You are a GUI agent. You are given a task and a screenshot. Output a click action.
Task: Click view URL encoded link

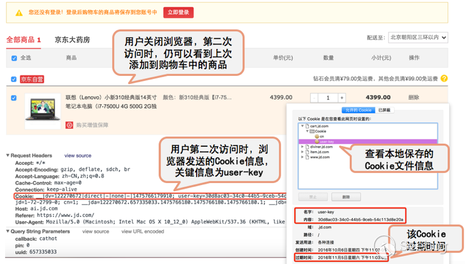coord(143,231)
